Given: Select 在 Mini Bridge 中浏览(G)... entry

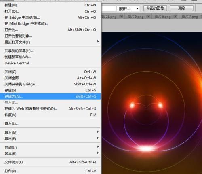Looking at the screenshot, I should point(50,23).
